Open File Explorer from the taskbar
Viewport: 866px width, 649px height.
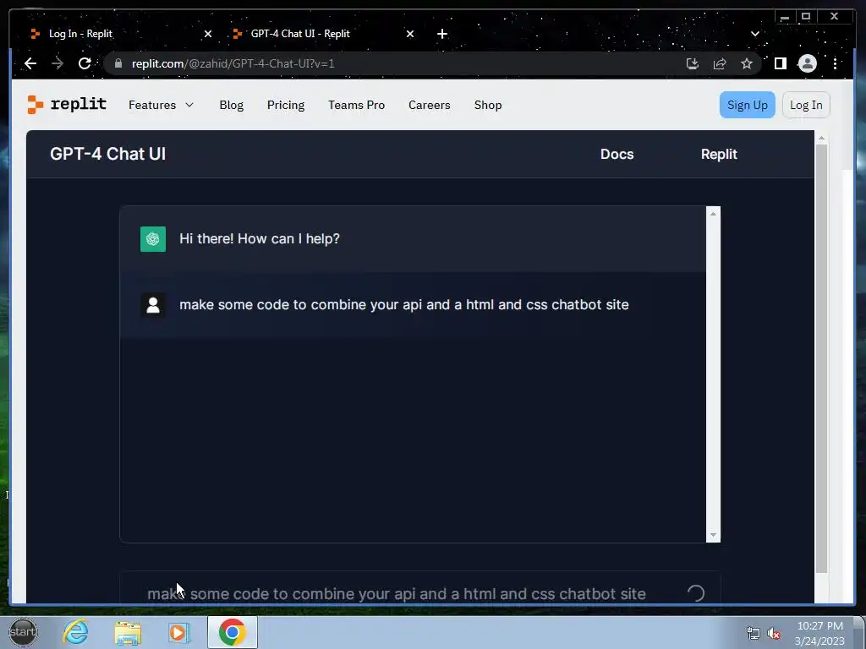click(128, 632)
